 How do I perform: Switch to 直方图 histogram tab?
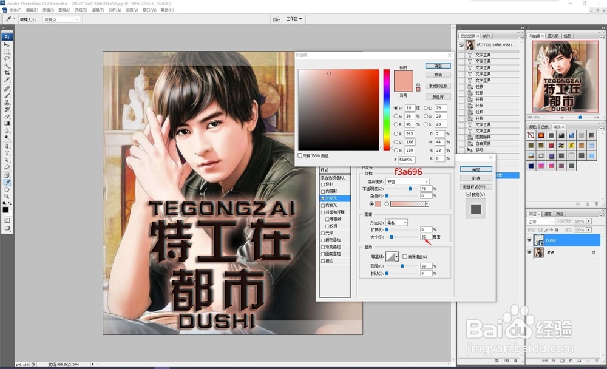tap(553, 36)
